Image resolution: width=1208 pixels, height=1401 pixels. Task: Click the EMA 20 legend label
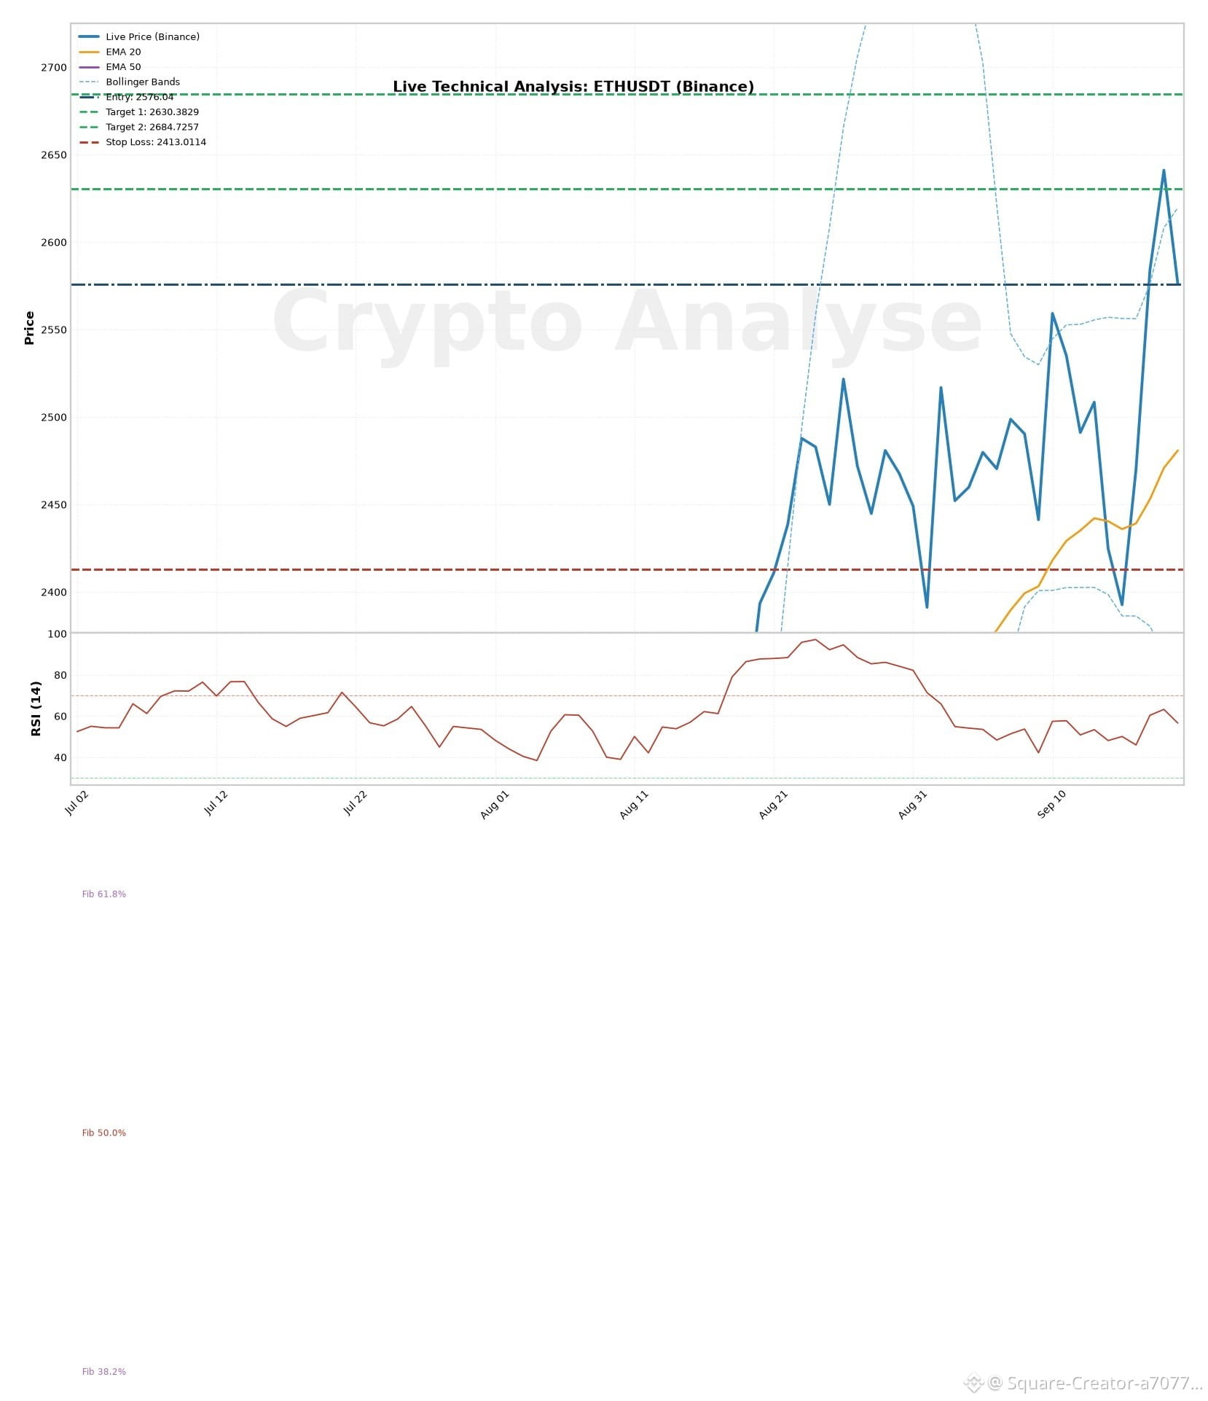coord(123,52)
